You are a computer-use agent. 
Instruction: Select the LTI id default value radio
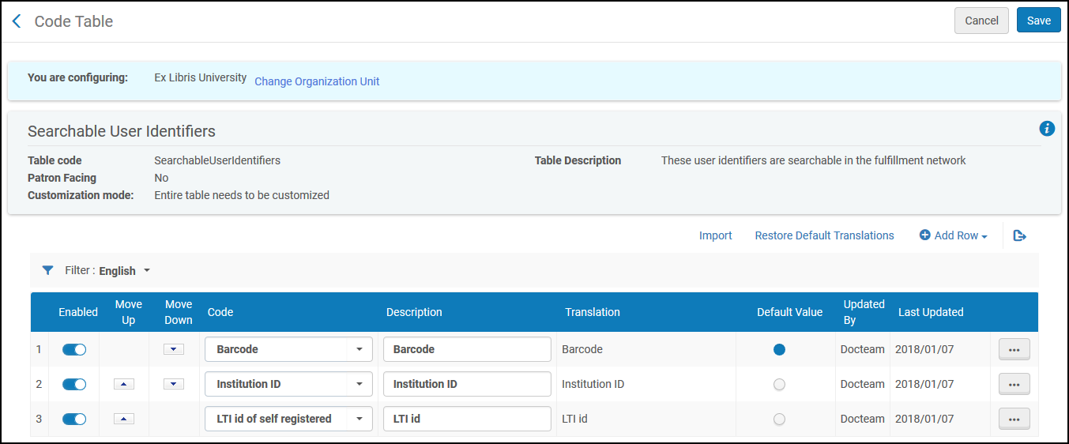click(x=779, y=419)
